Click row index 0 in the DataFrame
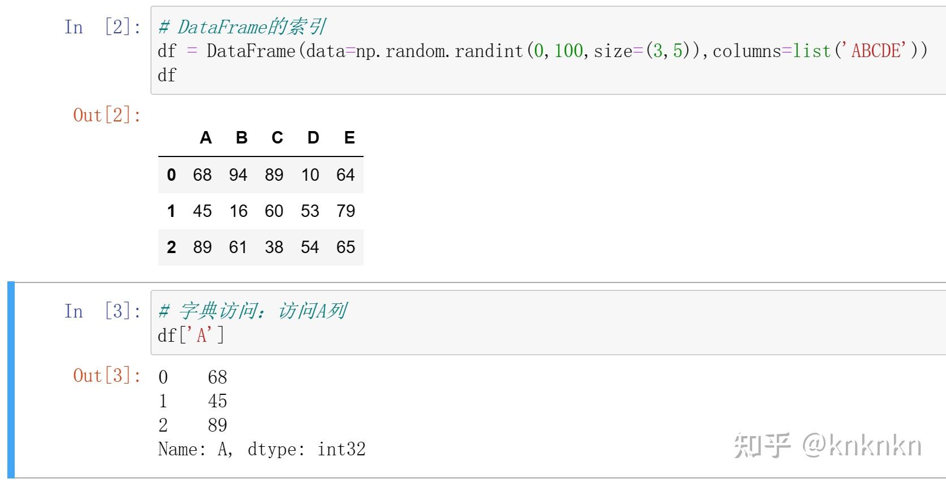The width and height of the screenshot is (946, 483). (171, 175)
